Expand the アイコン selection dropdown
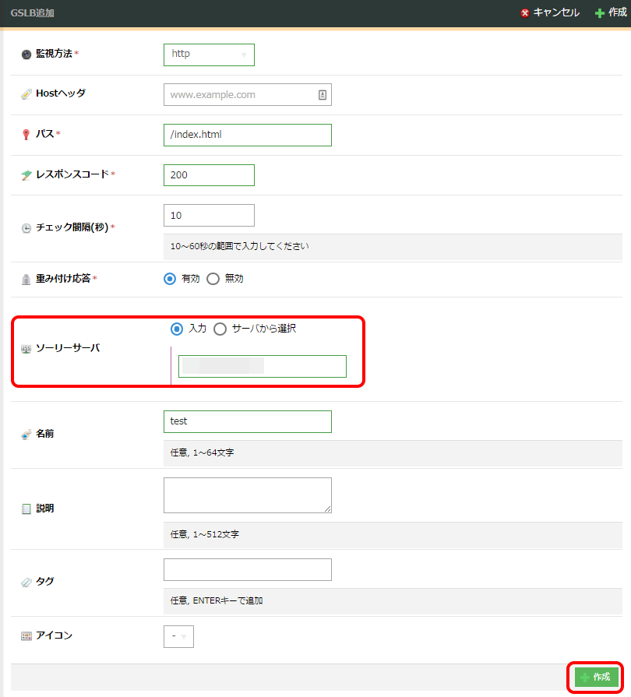 (x=178, y=637)
